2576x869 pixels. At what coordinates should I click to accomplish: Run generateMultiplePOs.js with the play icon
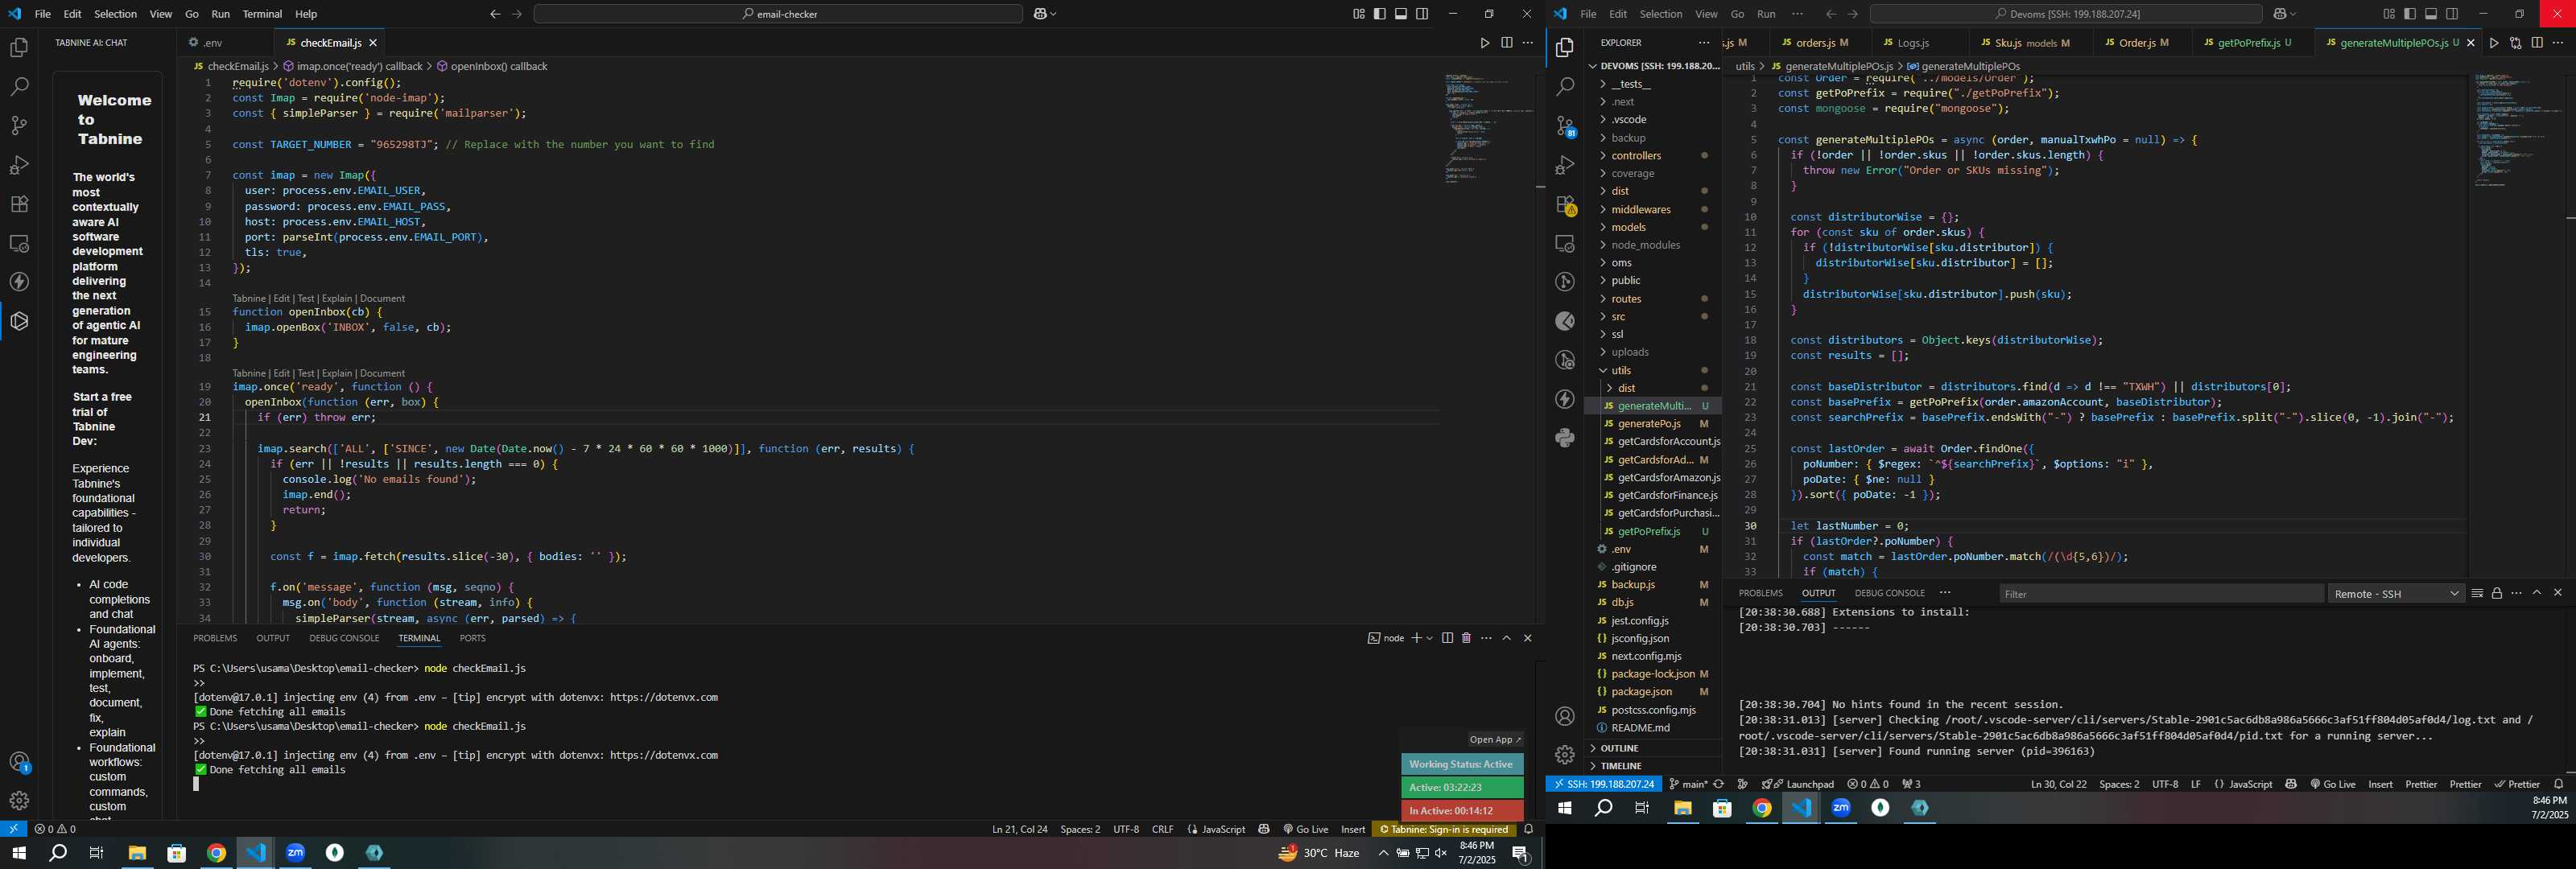point(2494,43)
